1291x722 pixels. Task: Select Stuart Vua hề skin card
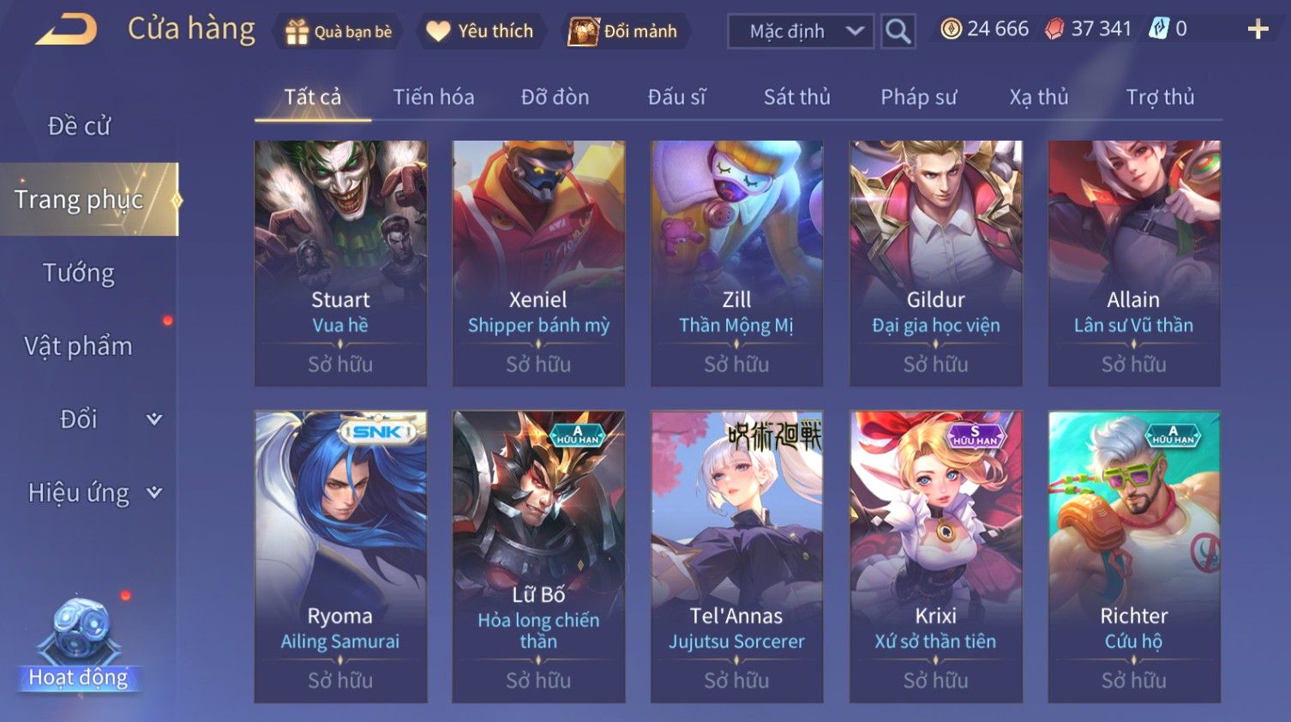(x=340, y=263)
